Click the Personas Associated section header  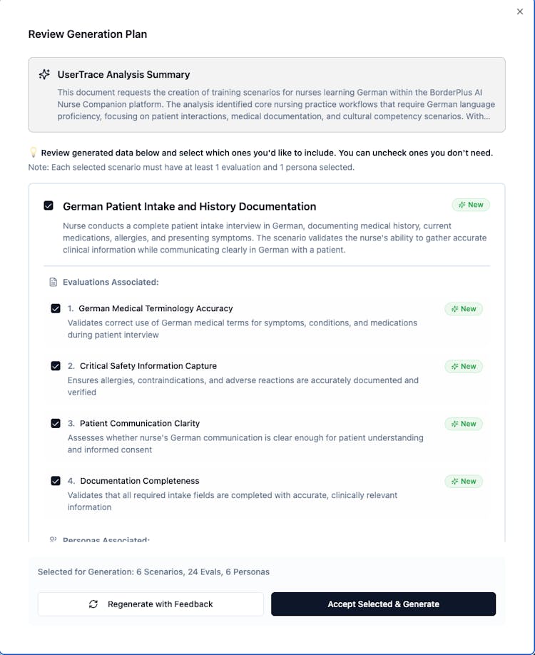(x=106, y=539)
